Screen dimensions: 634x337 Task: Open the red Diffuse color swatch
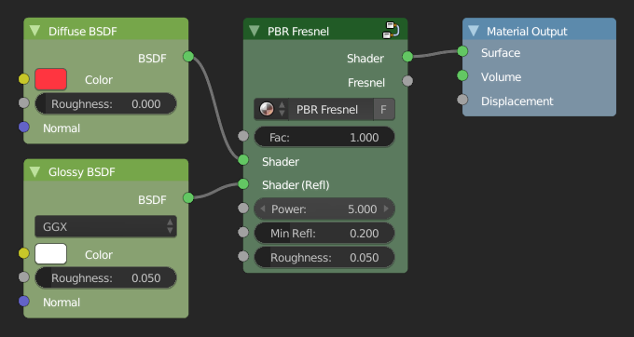[51, 79]
